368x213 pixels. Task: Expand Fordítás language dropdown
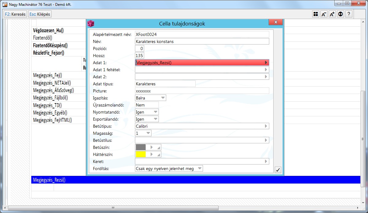pos(200,168)
